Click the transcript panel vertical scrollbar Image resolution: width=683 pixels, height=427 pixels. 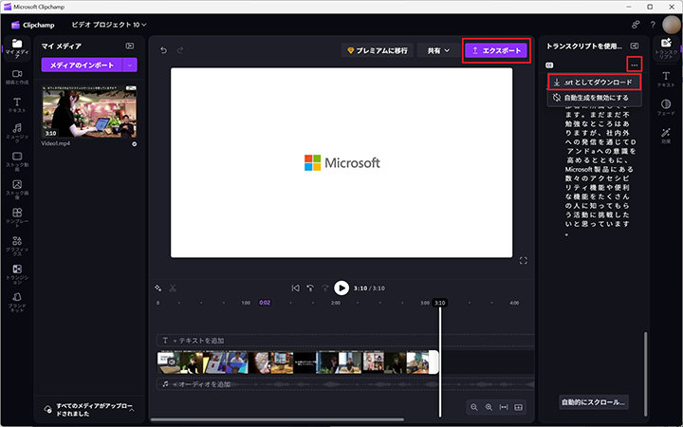click(646, 374)
